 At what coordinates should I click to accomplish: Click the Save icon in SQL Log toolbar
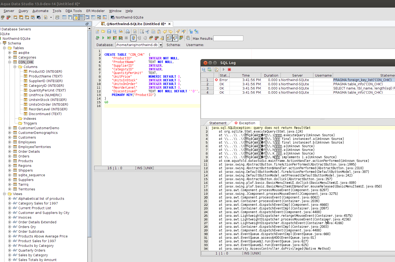coord(204,70)
